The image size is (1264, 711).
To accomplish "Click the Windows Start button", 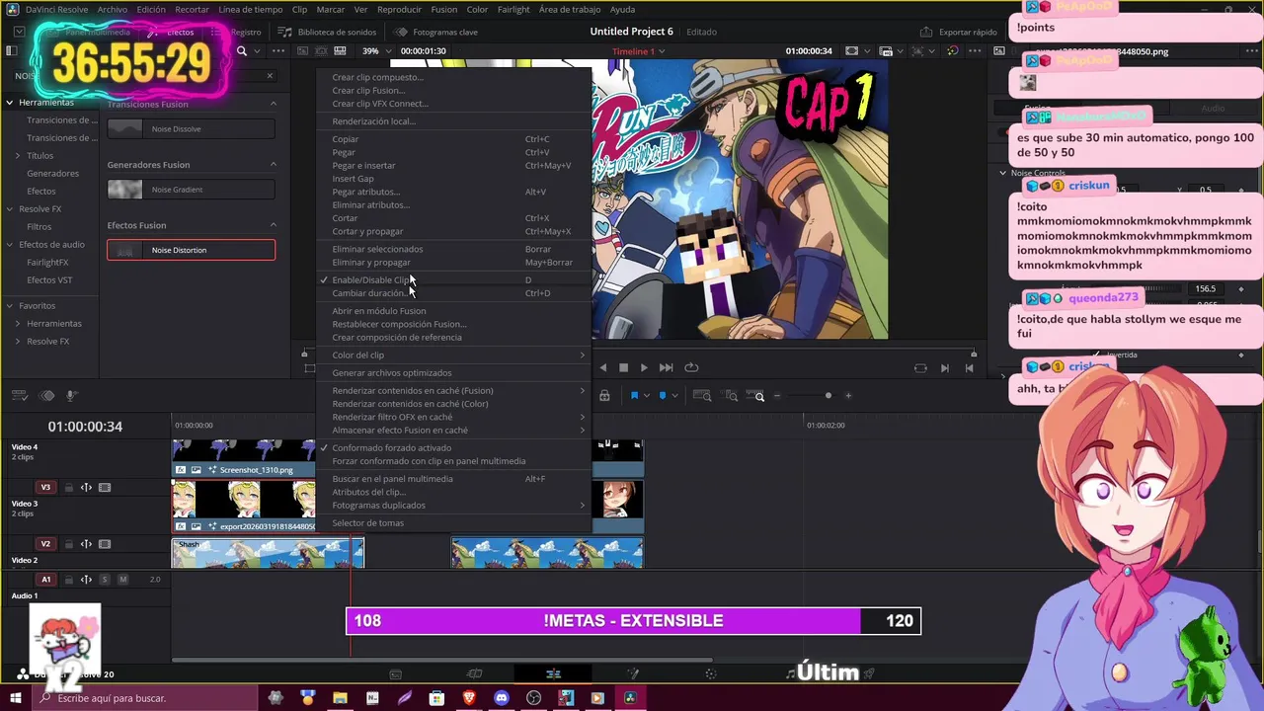I will point(15,698).
